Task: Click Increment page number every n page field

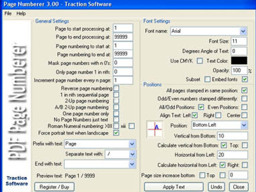Action: [123, 80]
